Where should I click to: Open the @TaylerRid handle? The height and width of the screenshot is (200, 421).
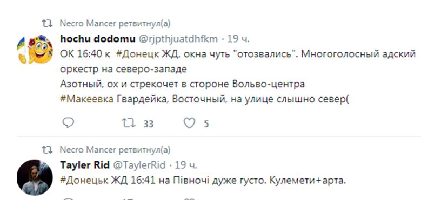139,165
